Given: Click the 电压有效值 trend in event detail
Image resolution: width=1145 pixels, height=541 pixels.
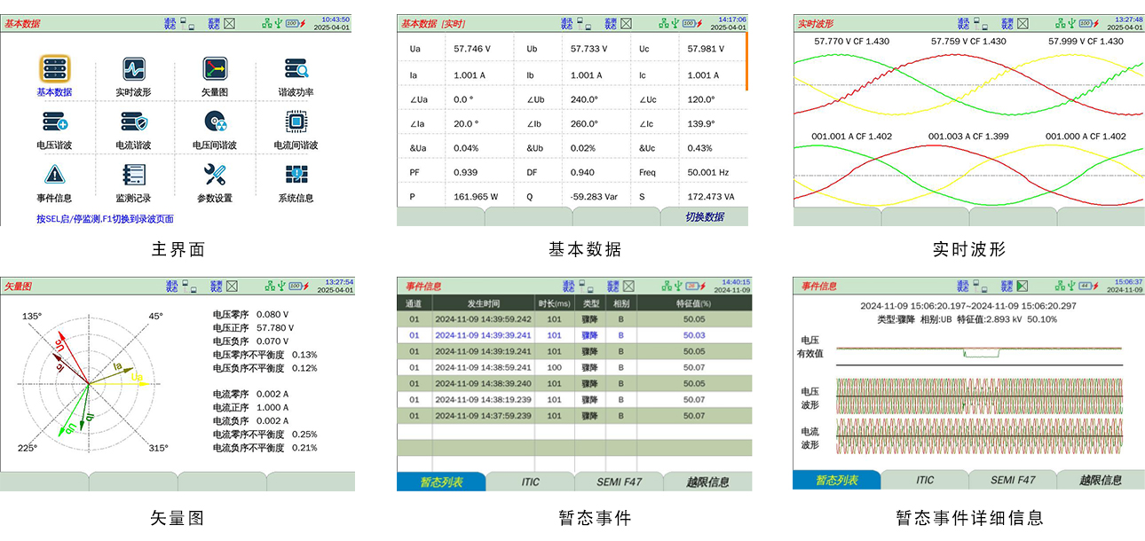Looking at the screenshot, I should (x=979, y=353).
